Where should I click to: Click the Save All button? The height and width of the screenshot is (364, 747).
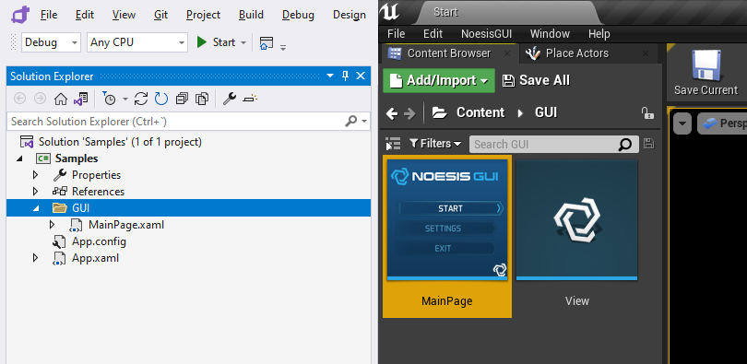pos(537,80)
